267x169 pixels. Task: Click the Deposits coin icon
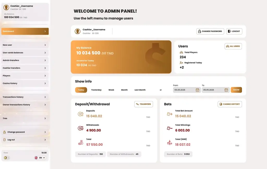point(81,114)
